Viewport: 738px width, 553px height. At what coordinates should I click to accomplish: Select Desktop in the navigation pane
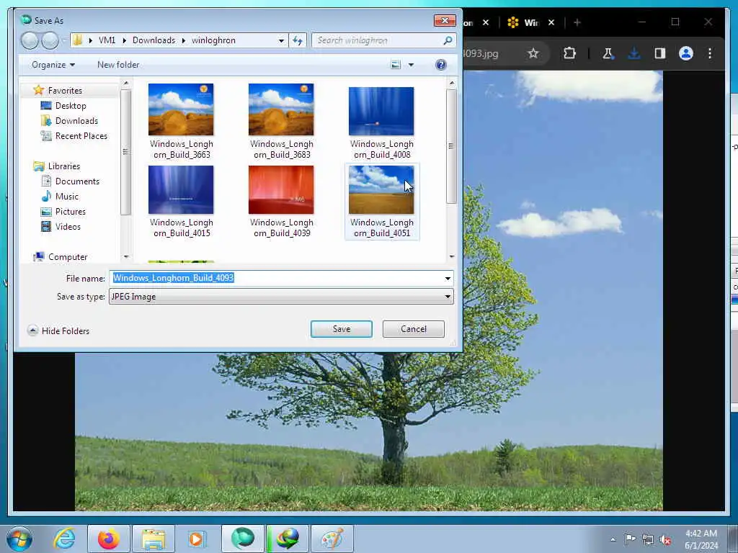point(71,106)
